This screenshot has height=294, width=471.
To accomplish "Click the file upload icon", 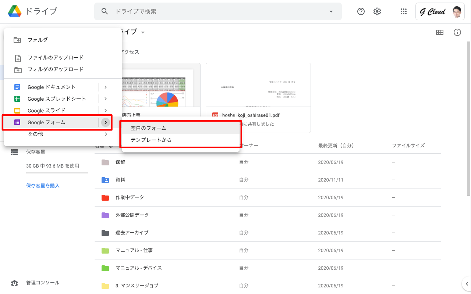I will (x=17, y=58).
